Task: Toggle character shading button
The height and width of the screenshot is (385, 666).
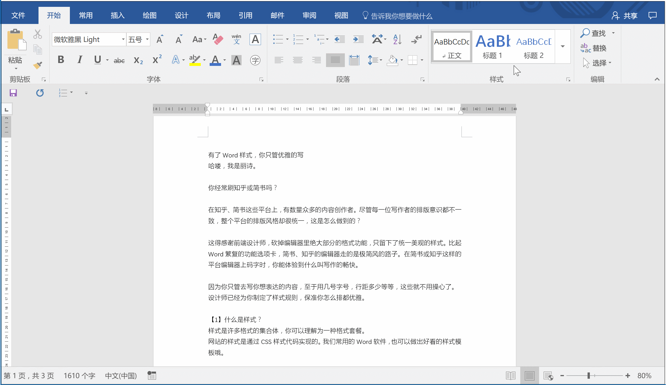Action: coord(236,60)
